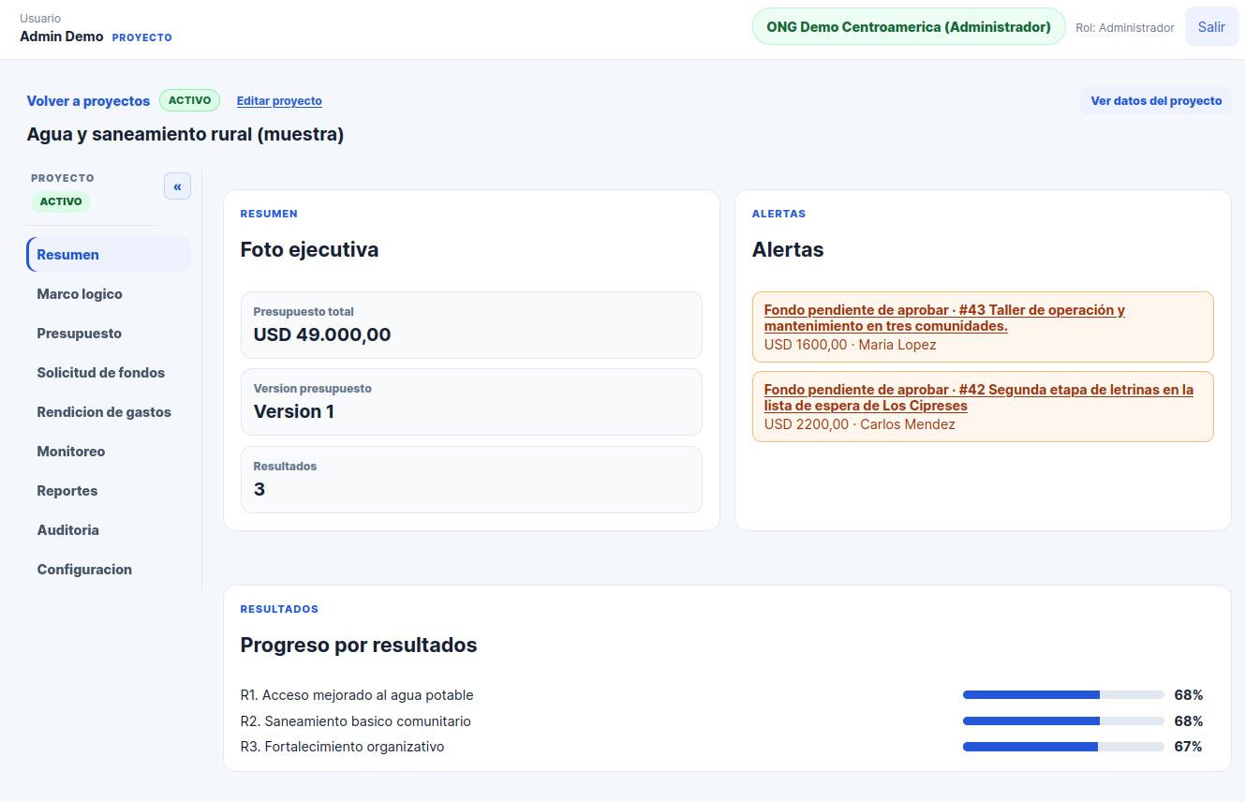Image resolution: width=1245 pixels, height=802 pixels.
Task: Open project Configuracion
Action: click(x=109, y=570)
